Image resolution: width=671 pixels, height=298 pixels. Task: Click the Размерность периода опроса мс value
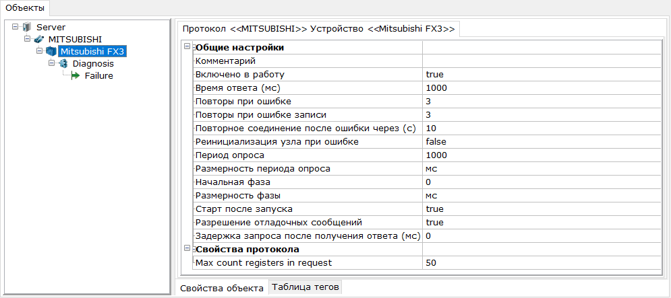542,169
